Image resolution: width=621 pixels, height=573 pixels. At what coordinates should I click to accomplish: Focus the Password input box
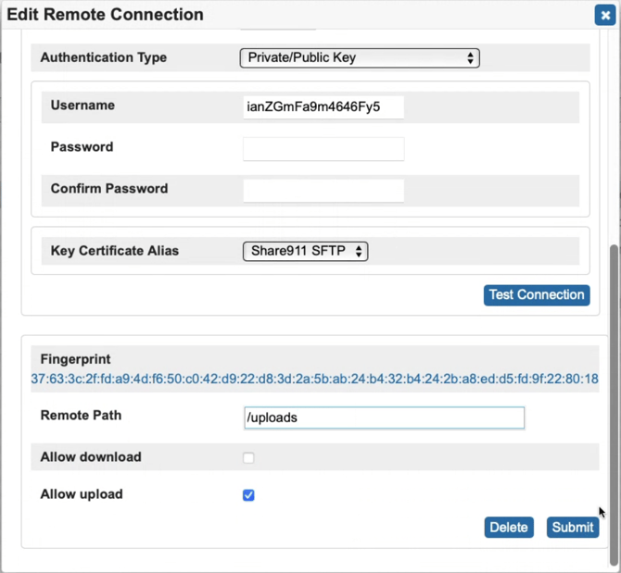(323, 148)
